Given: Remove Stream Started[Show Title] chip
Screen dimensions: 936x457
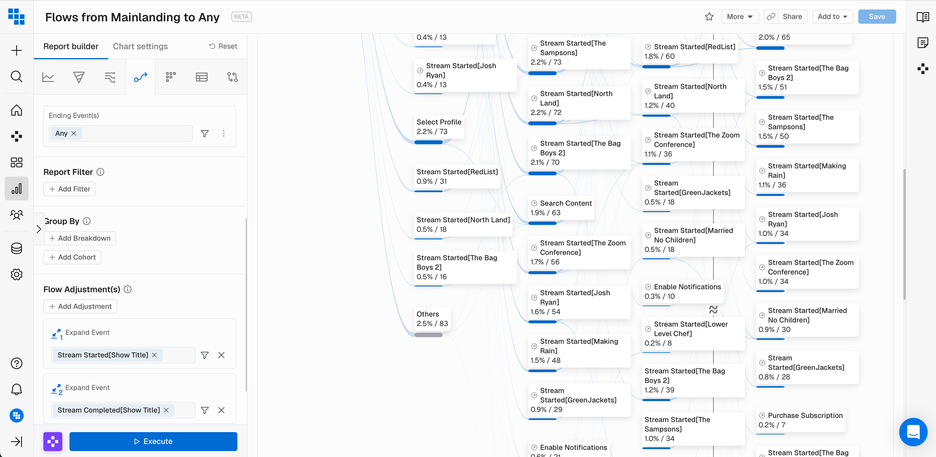Looking at the screenshot, I should (x=154, y=355).
